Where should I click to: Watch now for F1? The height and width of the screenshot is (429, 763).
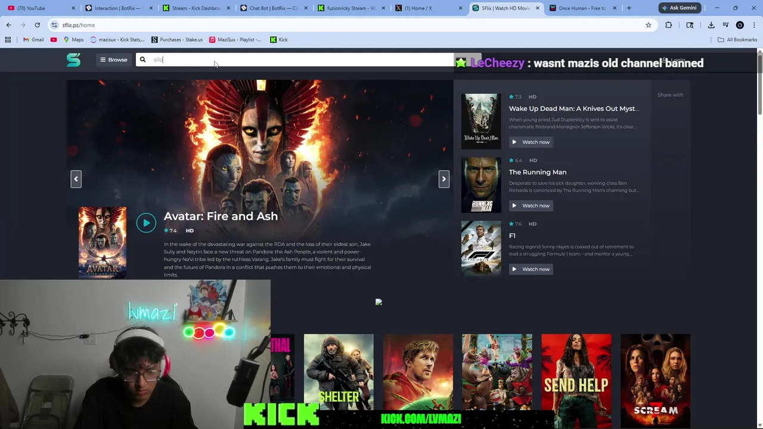(x=531, y=269)
